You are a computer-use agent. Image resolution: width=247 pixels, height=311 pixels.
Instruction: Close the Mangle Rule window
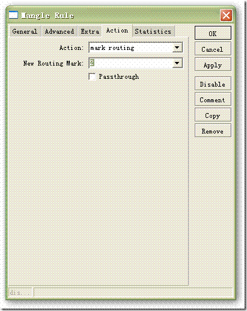[x=226, y=15]
